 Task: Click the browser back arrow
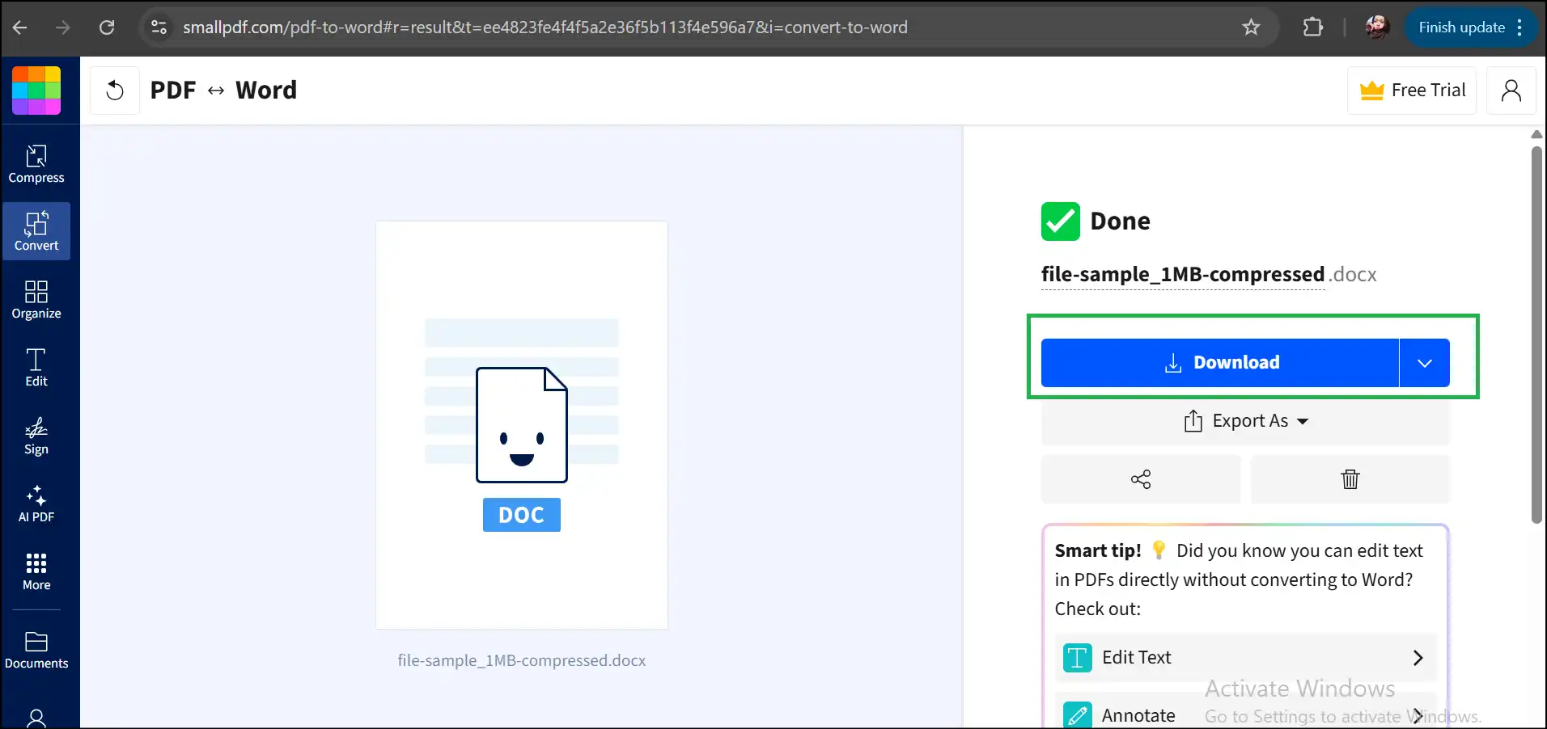point(20,27)
